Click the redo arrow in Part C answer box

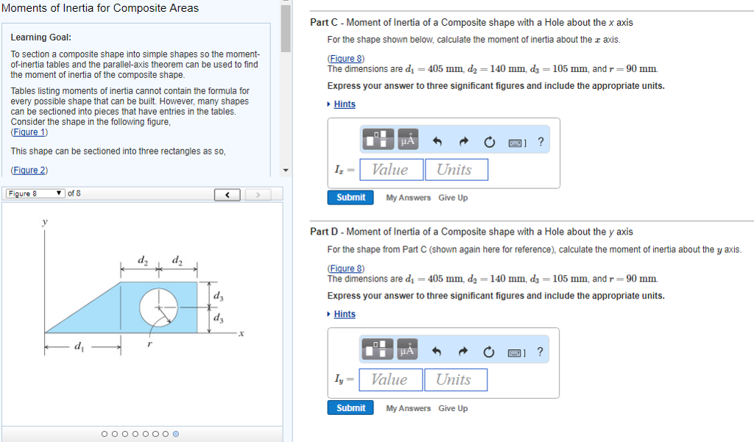click(x=464, y=141)
